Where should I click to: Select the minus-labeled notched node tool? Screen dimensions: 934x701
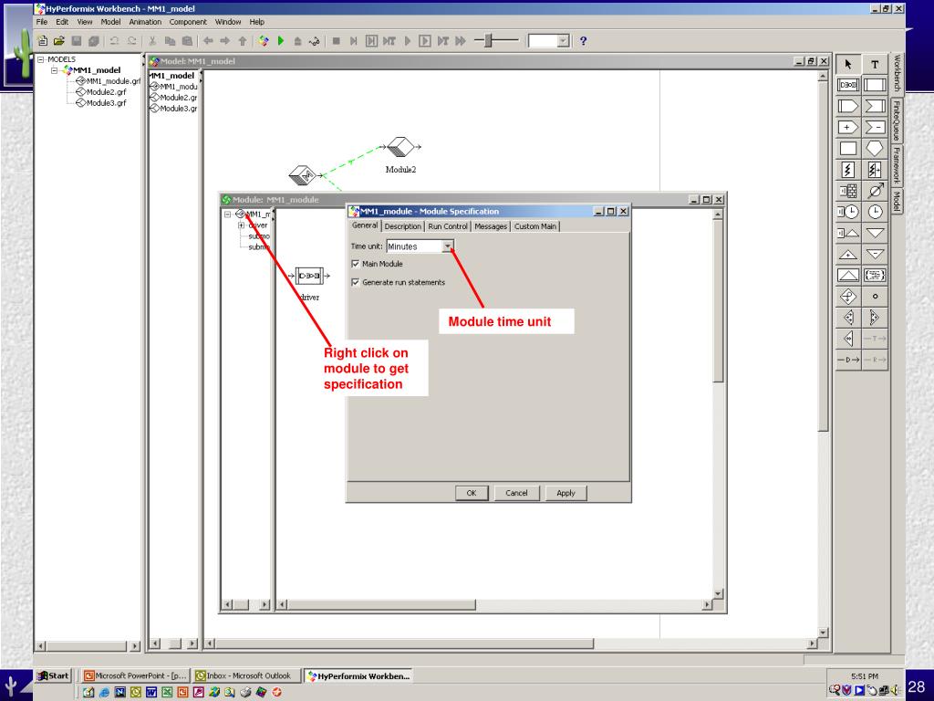point(875,127)
